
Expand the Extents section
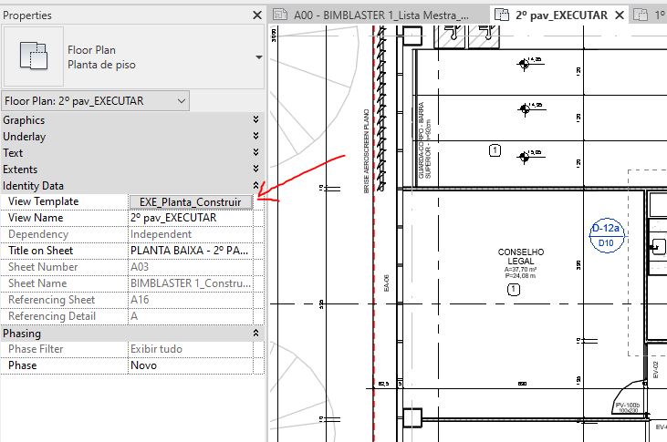pos(255,169)
